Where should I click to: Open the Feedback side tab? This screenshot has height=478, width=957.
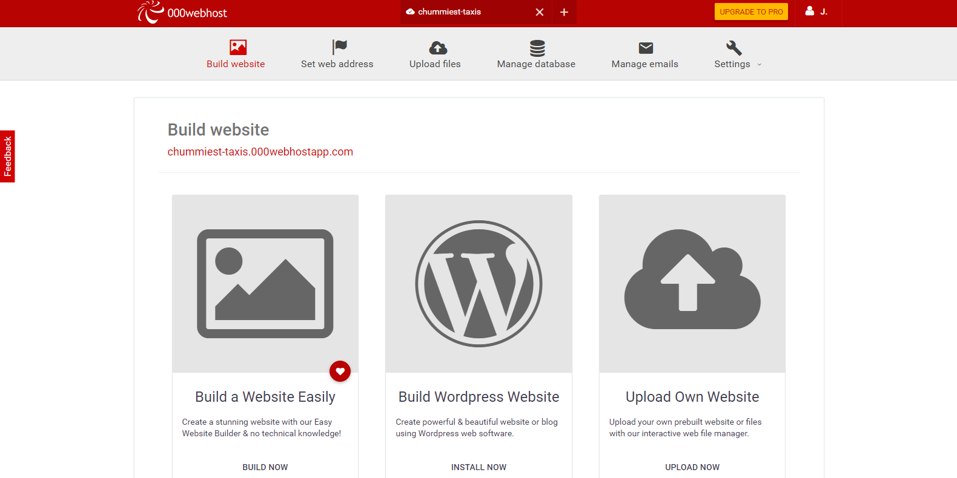click(x=7, y=156)
